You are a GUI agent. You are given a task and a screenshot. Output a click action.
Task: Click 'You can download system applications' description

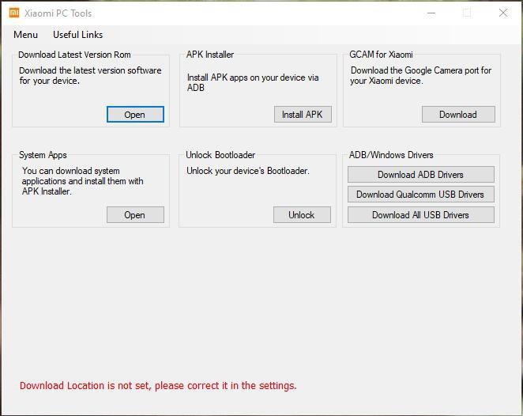point(83,181)
